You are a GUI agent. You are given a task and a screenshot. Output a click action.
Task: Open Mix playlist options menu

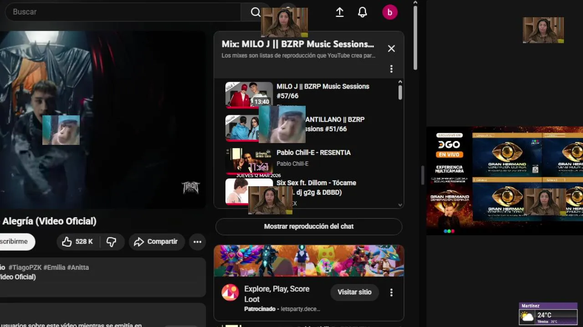[x=391, y=69]
